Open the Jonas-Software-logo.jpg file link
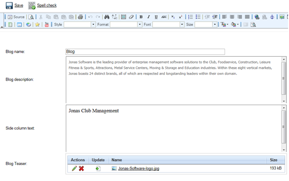The image size is (289, 181). click(x=139, y=168)
